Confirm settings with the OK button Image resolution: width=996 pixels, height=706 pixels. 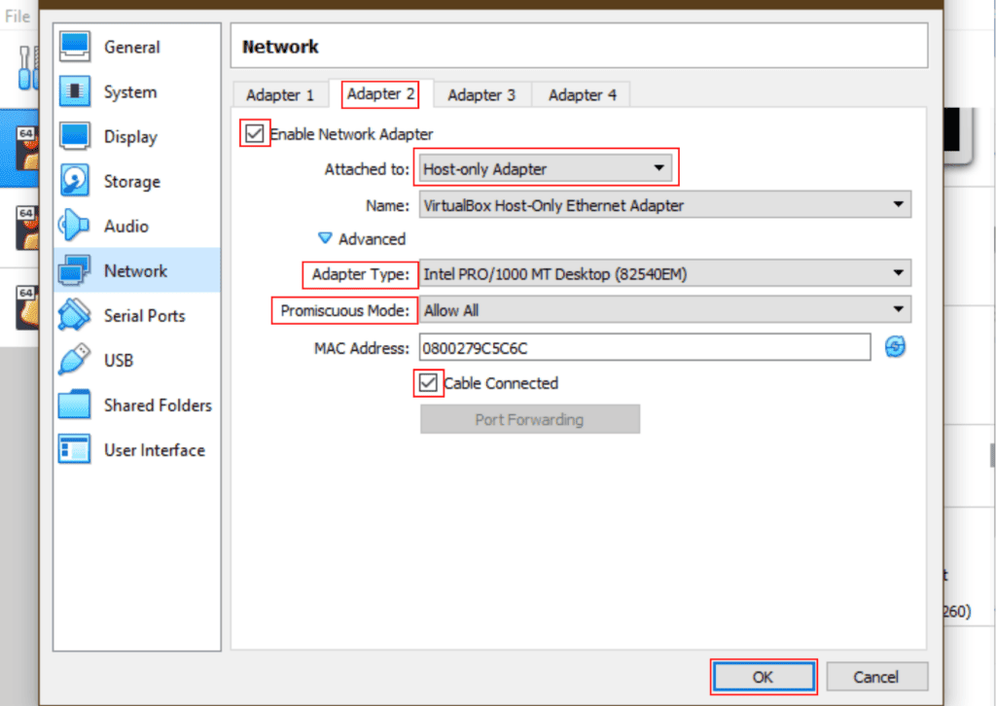(764, 677)
